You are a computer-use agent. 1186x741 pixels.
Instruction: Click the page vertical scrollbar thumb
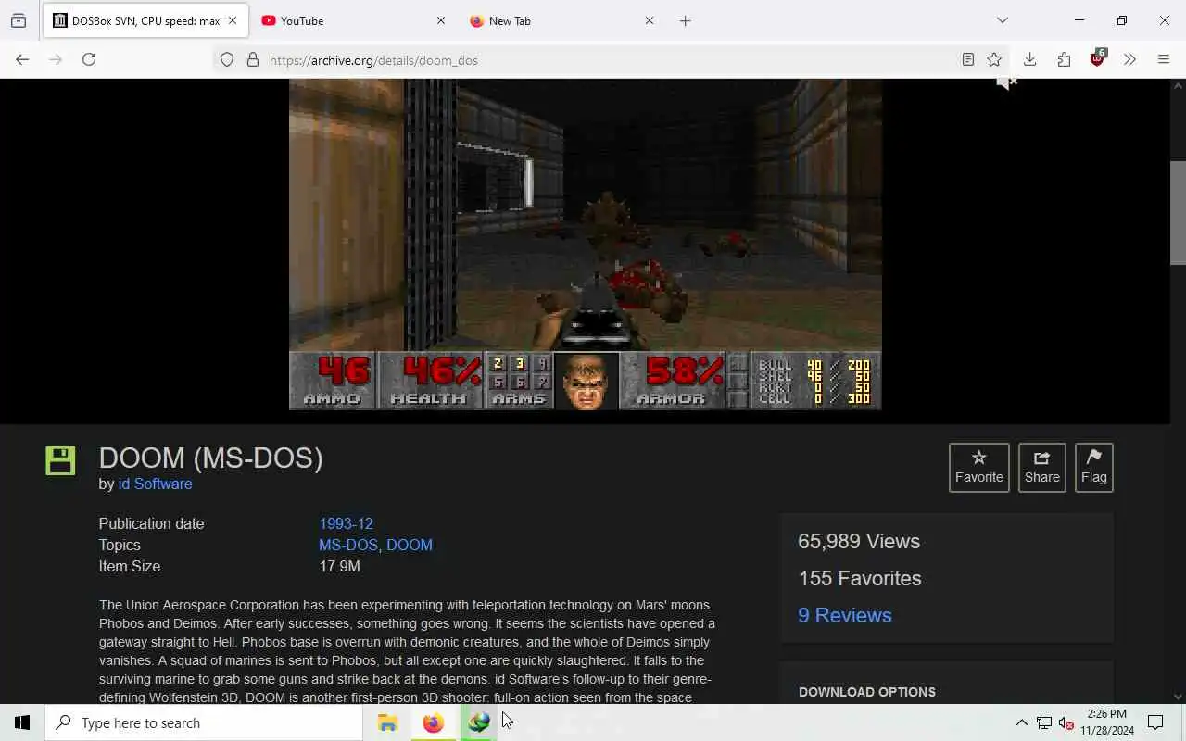pyautogui.click(x=1178, y=212)
